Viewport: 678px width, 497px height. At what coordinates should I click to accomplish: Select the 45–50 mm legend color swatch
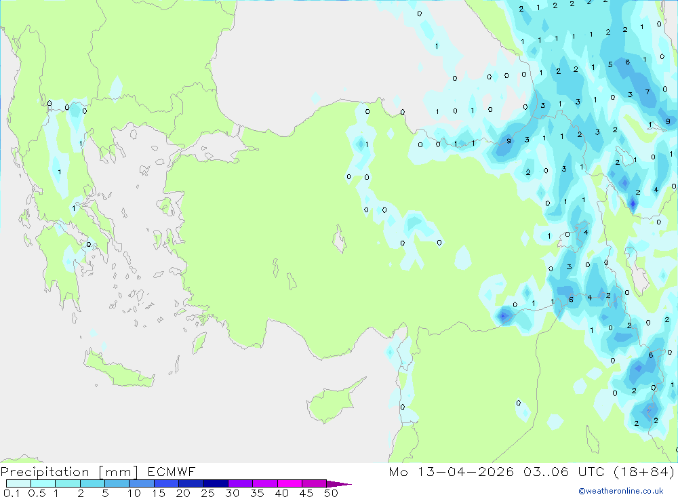tap(315, 483)
